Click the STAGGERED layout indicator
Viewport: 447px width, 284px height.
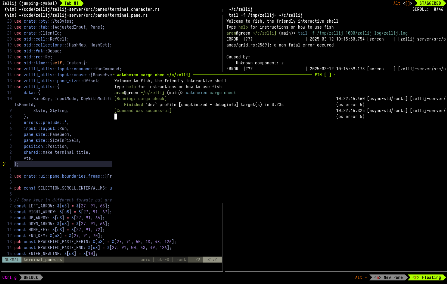(x=430, y=3)
